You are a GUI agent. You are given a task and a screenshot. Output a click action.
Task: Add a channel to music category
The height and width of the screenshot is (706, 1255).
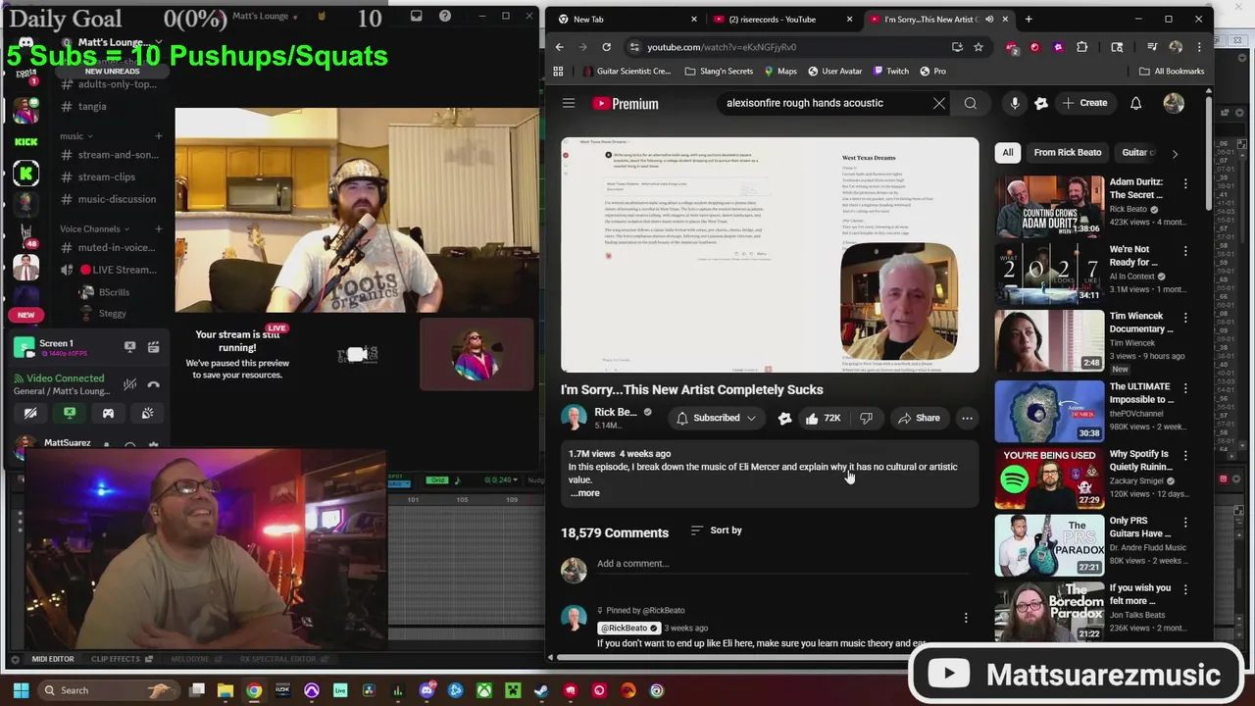[158, 136]
